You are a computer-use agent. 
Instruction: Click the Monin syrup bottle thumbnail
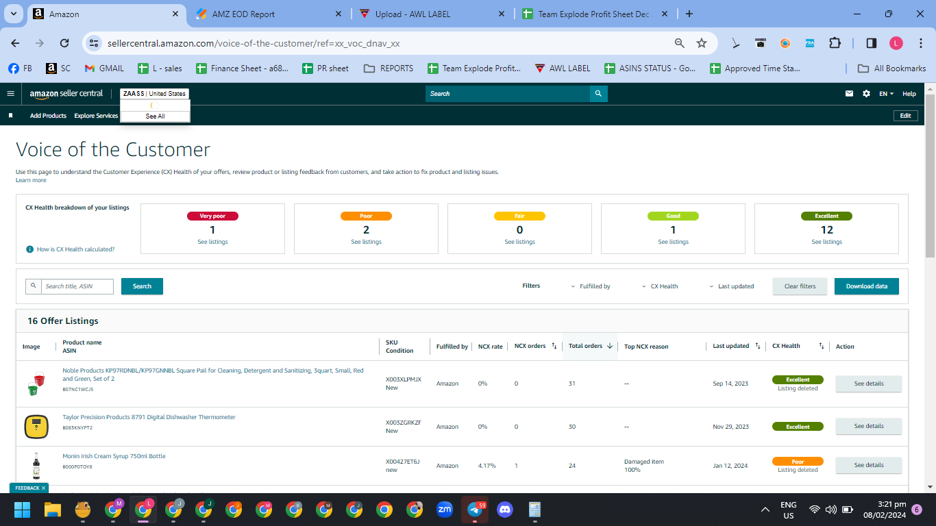pos(36,466)
